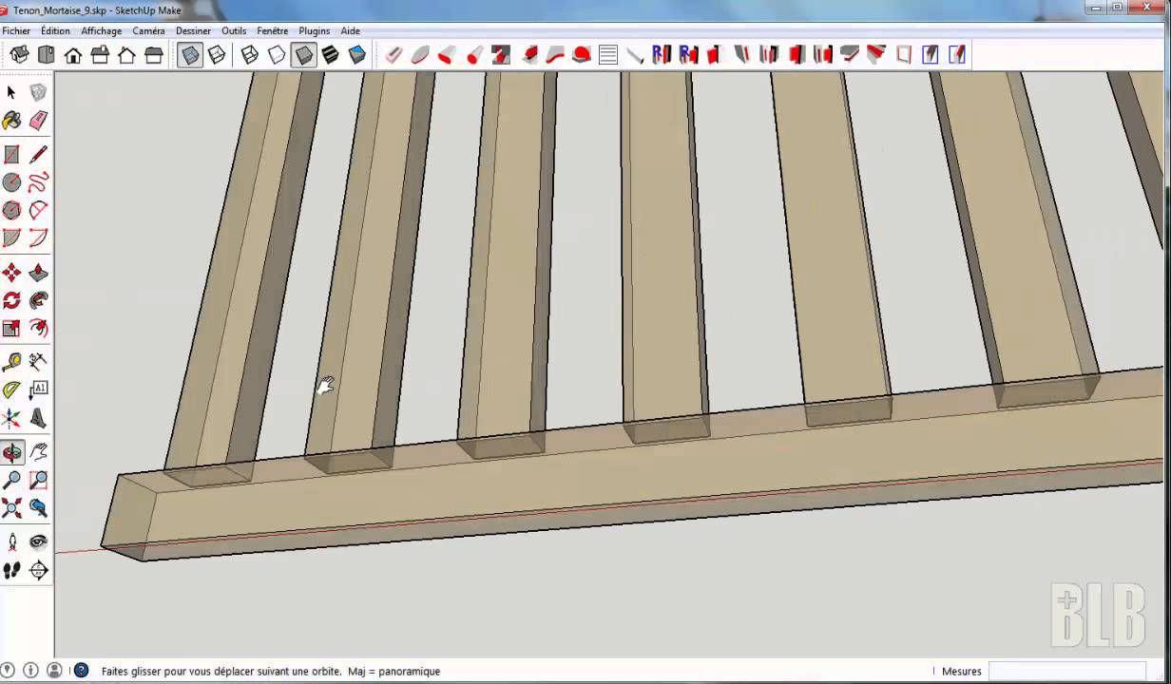The image size is (1171, 684).
Task: Click Zoom Extents tool
Action: [x=11, y=508]
